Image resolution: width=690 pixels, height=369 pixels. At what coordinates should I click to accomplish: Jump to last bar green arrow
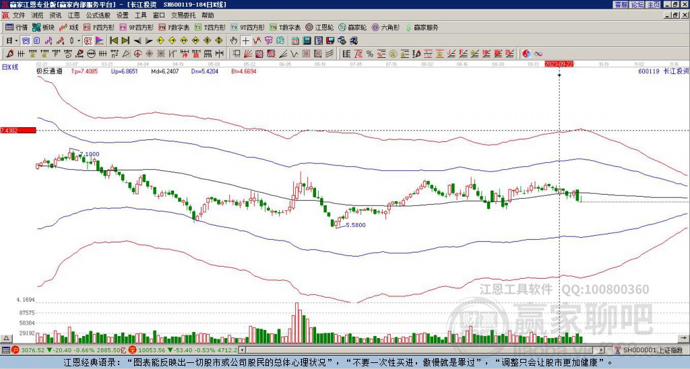click(x=125, y=40)
